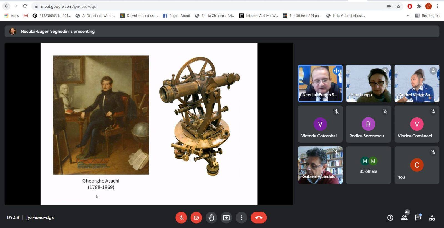Open the Extensions puzzle icon
This screenshot has height=228, width=444.
click(419, 6)
